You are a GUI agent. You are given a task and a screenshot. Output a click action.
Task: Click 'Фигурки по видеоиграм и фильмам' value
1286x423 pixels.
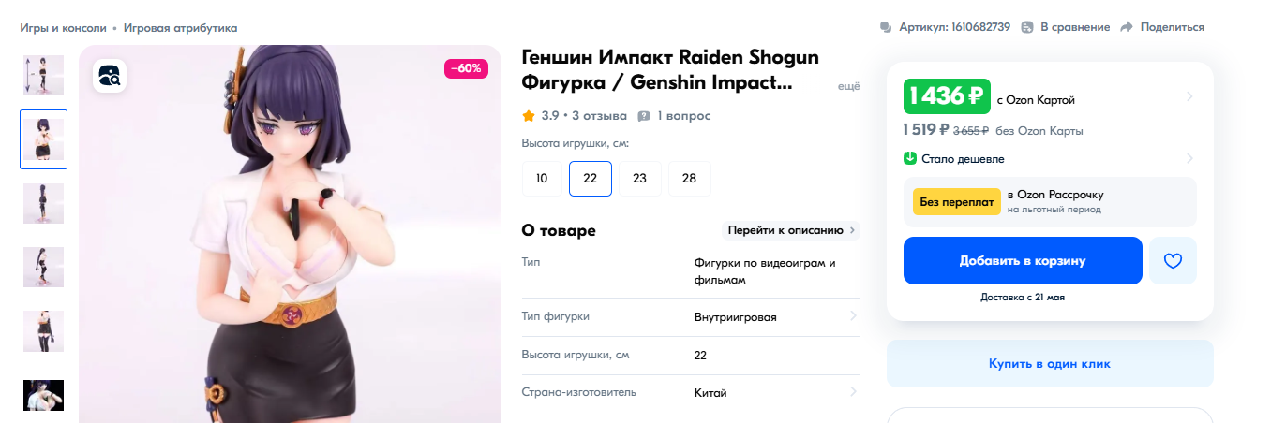(765, 270)
